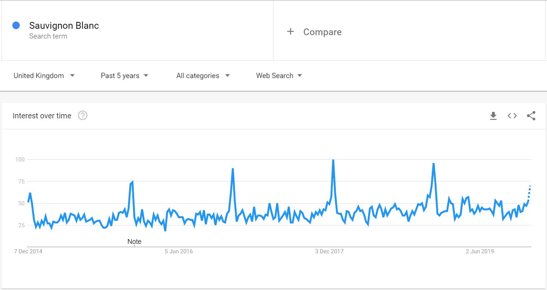The image size is (547, 290).
Task: Click the Note marker on the timeline
Action: 134,241
